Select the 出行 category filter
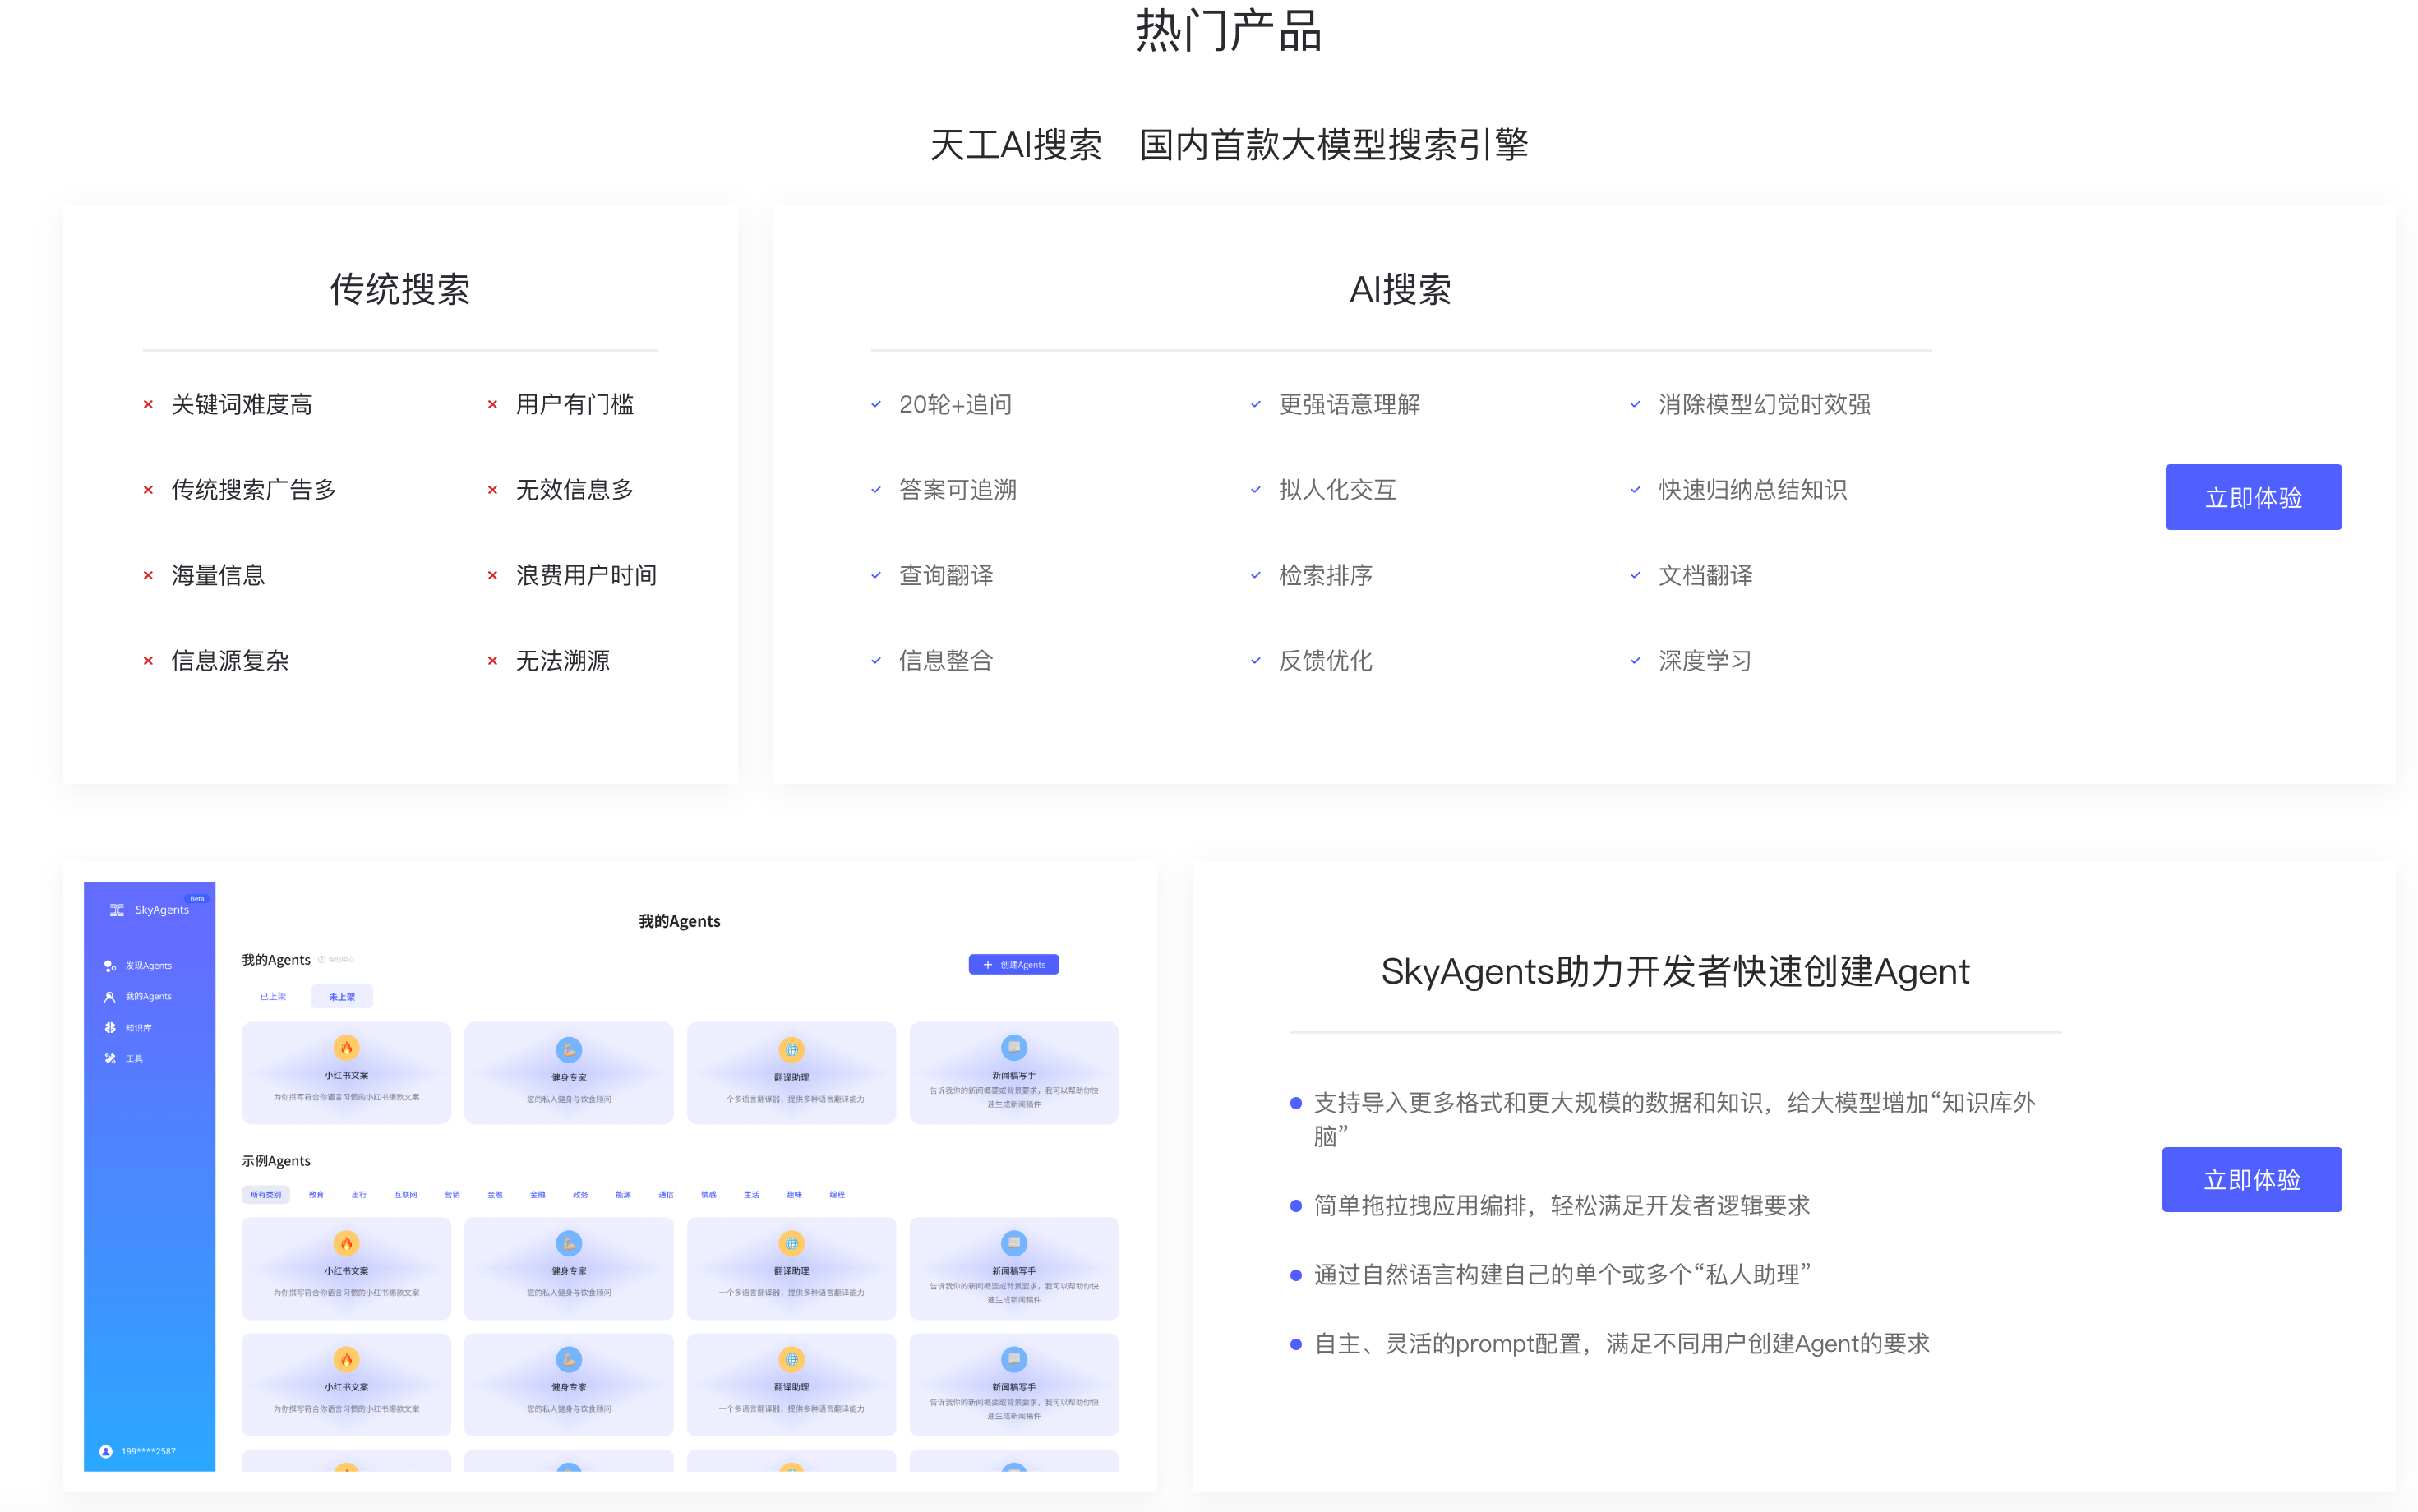Viewport: 2418px width, 1512px height. (359, 1195)
